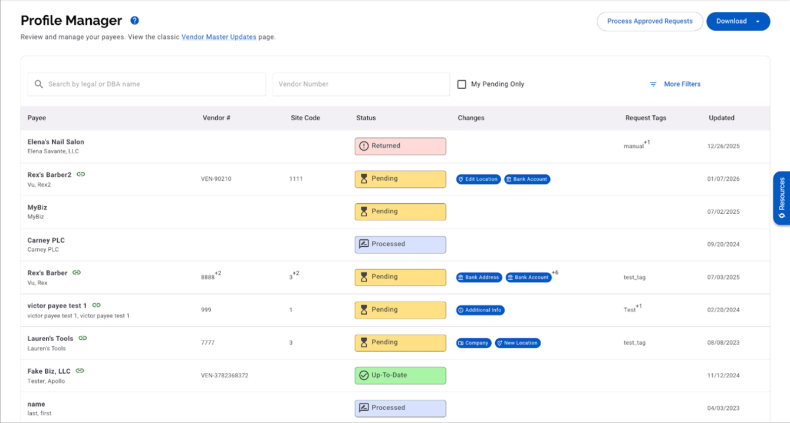The image size is (790, 423).
Task: Click the Vendor Number input field
Action: coord(361,84)
